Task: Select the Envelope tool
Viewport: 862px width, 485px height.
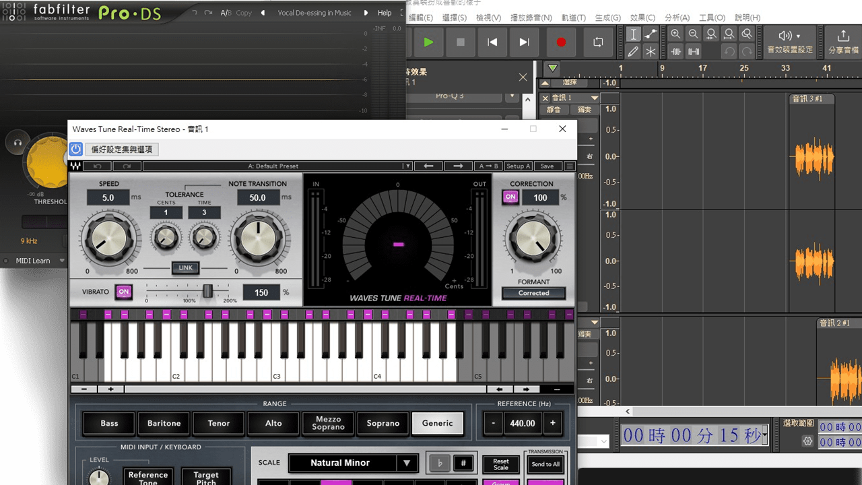Action: (x=651, y=34)
